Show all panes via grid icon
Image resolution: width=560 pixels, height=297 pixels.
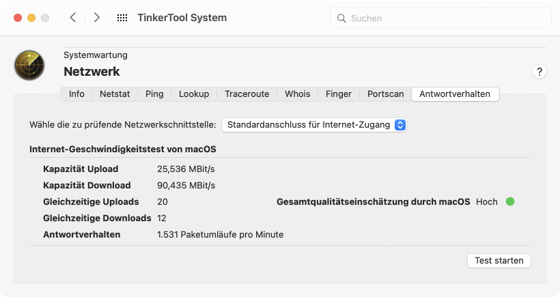tap(122, 18)
